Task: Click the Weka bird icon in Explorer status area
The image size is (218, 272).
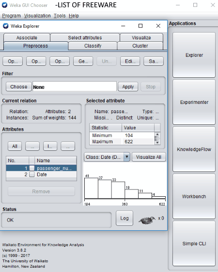Action: pyautogui.click(x=147, y=220)
